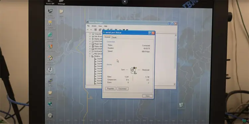Viewport: 249px width, 124px height.
Task: Expand the Disk drives node
Action: 90,36
